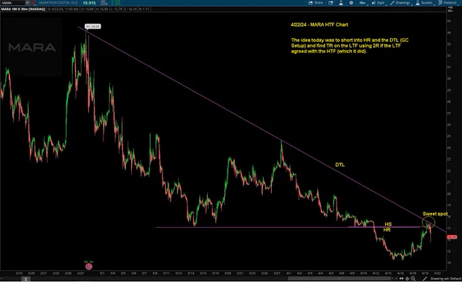The height and width of the screenshot is (282, 462).
Task: Click the camera snapshot icon next to Share
Action: (331, 3)
